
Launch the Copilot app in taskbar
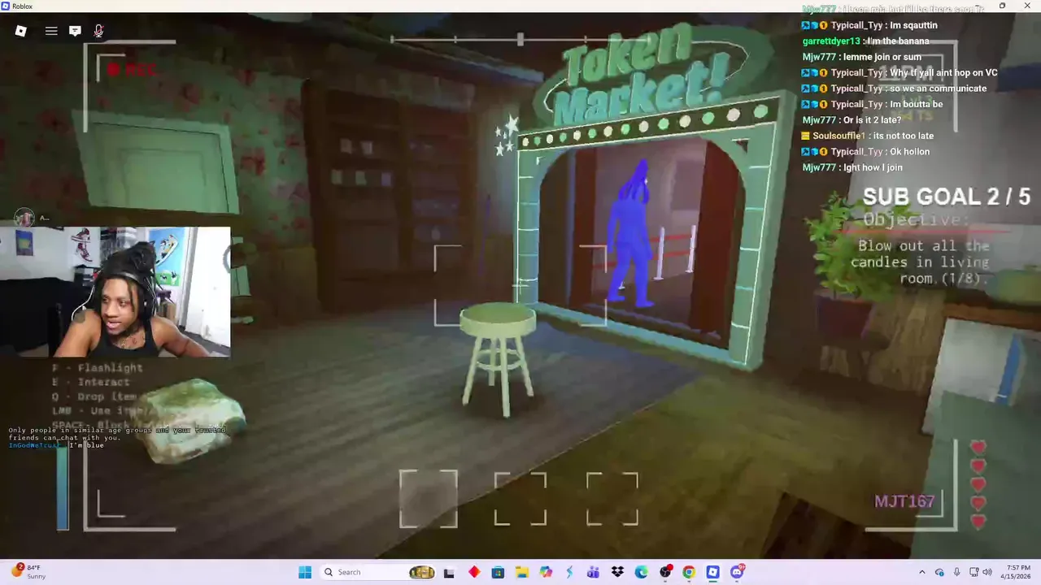point(546,572)
